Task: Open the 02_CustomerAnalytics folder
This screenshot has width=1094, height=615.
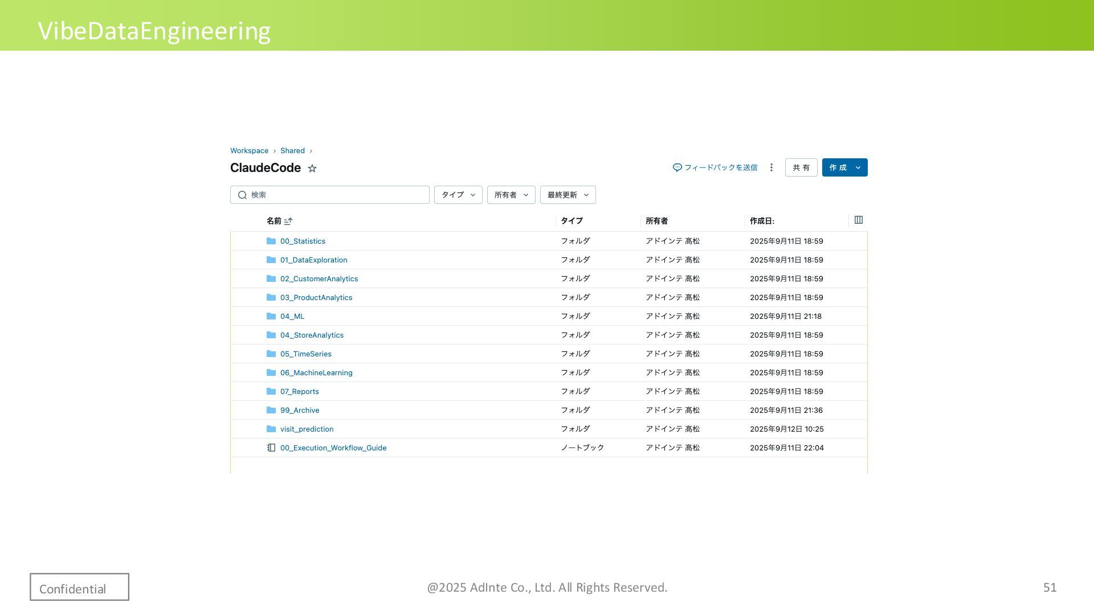Action: (x=319, y=278)
